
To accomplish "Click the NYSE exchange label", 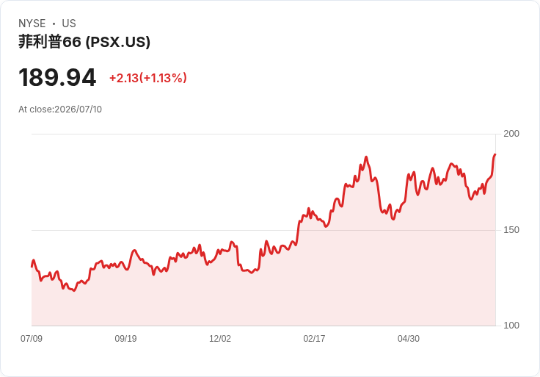I will click(x=32, y=24).
